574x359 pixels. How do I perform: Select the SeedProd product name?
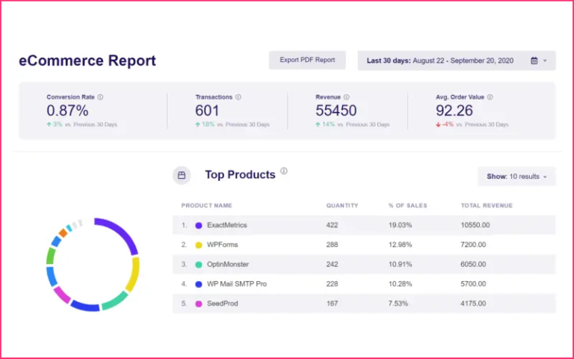(223, 304)
